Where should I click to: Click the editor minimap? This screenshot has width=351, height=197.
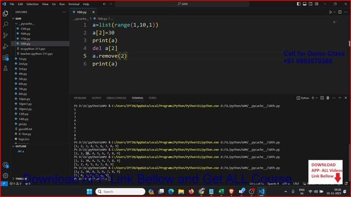click(x=335, y=22)
